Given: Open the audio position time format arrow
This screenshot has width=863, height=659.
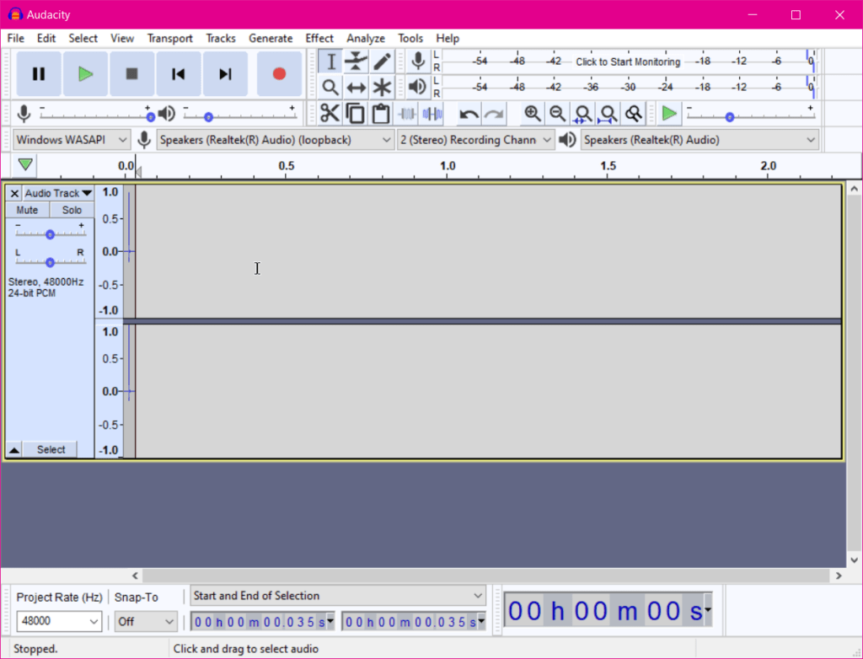Looking at the screenshot, I should [x=707, y=609].
